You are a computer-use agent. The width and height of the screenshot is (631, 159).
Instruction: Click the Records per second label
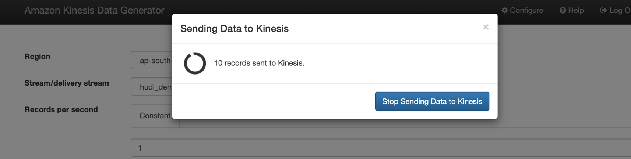(61, 109)
